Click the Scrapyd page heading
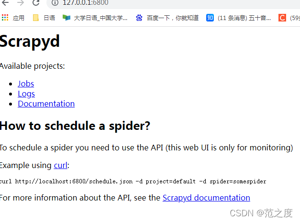Viewport: 300px width, 222px height. [30, 42]
